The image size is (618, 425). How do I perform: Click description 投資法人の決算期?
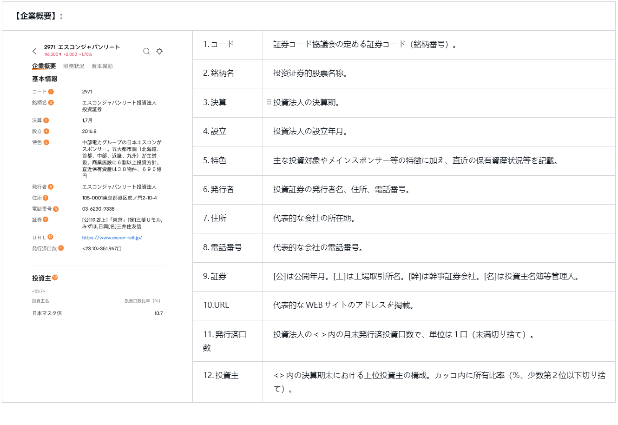coord(306,103)
